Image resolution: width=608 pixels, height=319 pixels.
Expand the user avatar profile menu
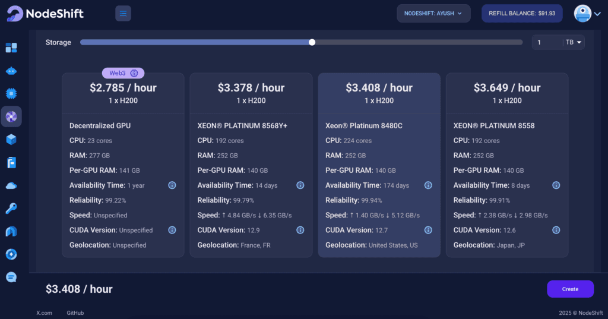[588, 13]
